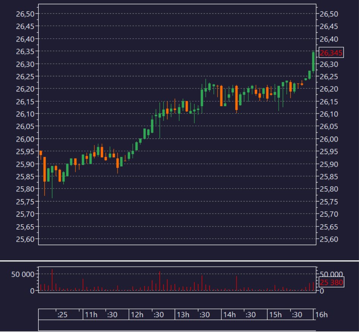359x332 pixels.
Task: Click 25,70 on the left price axis
Action: tap(25, 214)
